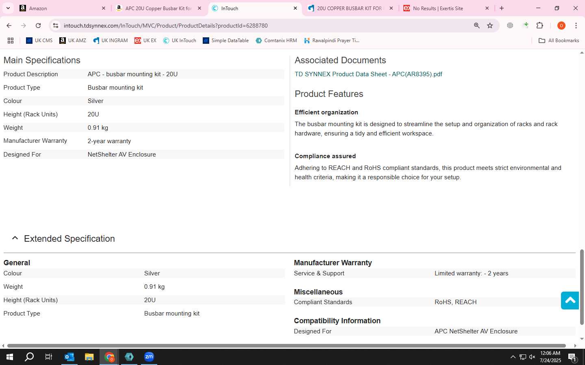The height and width of the screenshot is (365, 585).
Task: Click the browser forward arrow
Action: (x=24, y=26)
